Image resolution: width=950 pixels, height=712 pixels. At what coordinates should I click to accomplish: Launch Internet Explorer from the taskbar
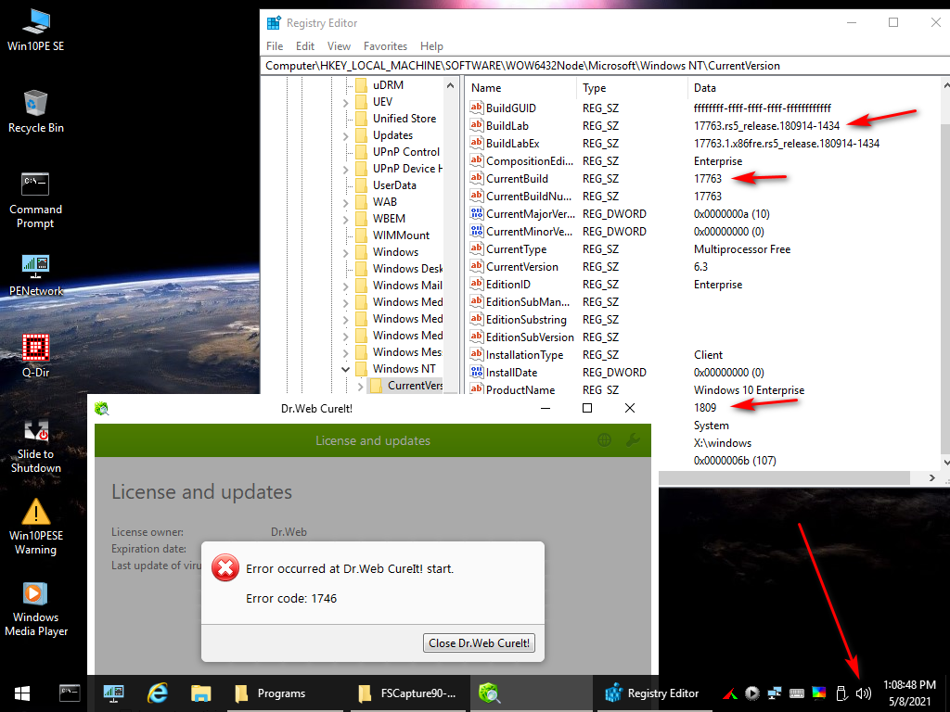click(x=158, y=693)
